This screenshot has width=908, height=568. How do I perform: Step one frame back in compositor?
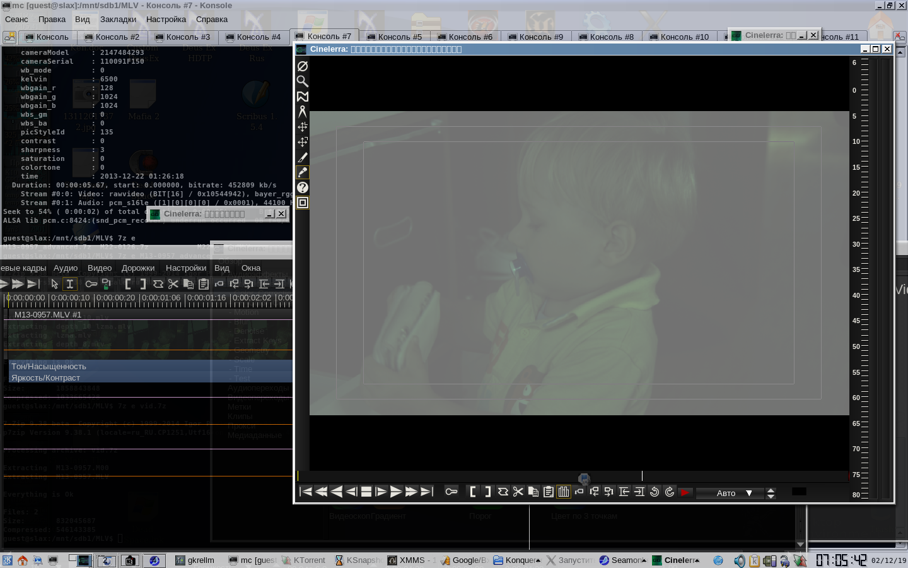(351, 492)
